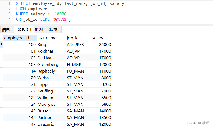This screenshot has height=127, width=213.
Task: Click the job_id column header
Action: tap(79, 38)
